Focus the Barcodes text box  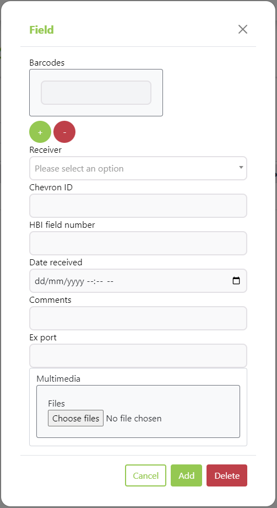pos(96,93)
